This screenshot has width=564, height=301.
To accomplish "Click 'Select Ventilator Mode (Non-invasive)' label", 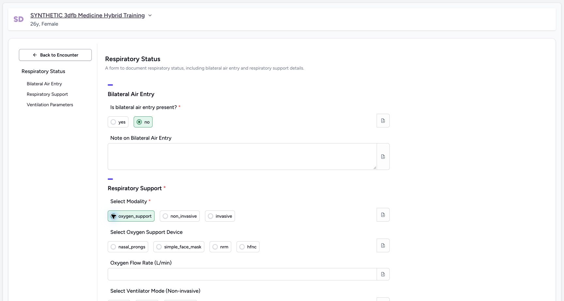I will pyautogui.click(x=155, y=291).
